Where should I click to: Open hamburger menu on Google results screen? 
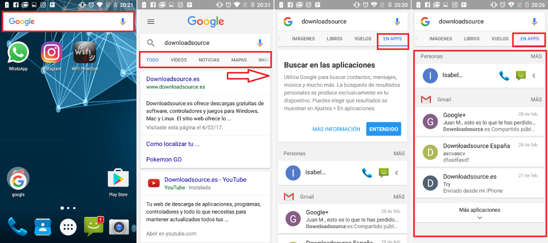(x=150, y=21)
